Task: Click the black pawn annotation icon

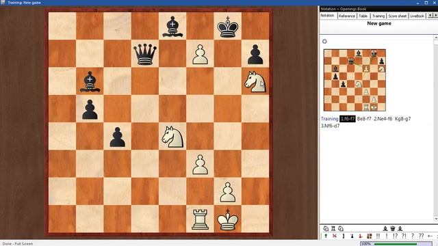Action: (x=352, y=236)
